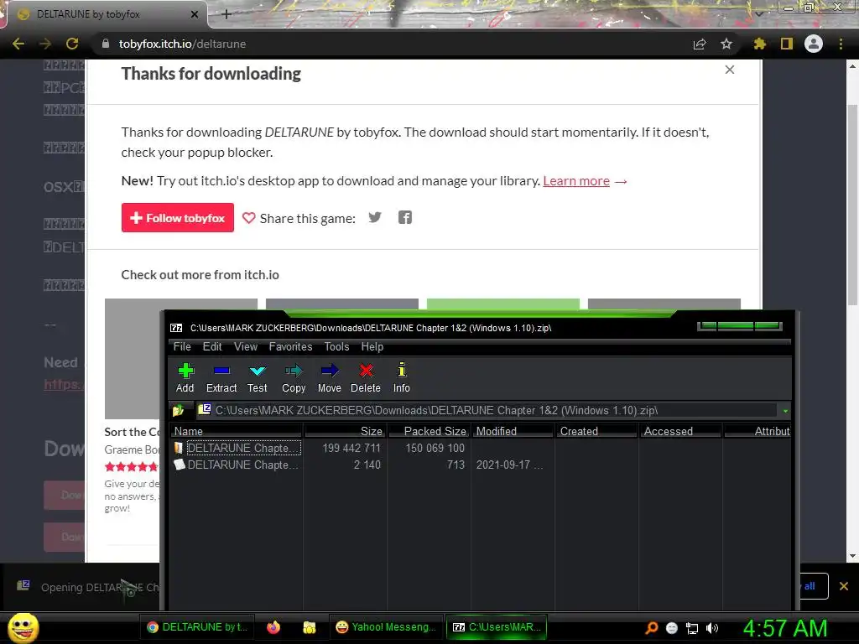Extract the archive with Extract icon
The image size is (859, 644).
tap(221, 377)
